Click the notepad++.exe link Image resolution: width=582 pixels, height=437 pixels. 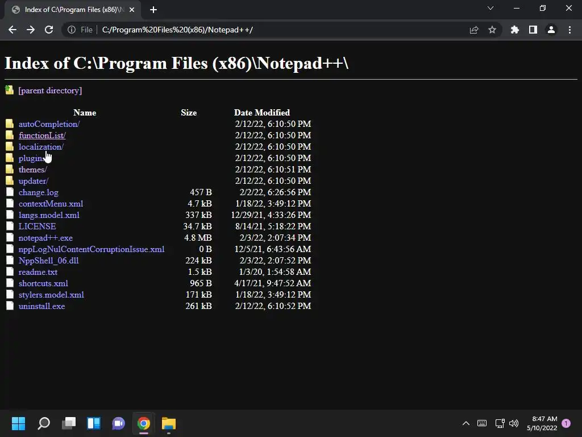[45, 238]
